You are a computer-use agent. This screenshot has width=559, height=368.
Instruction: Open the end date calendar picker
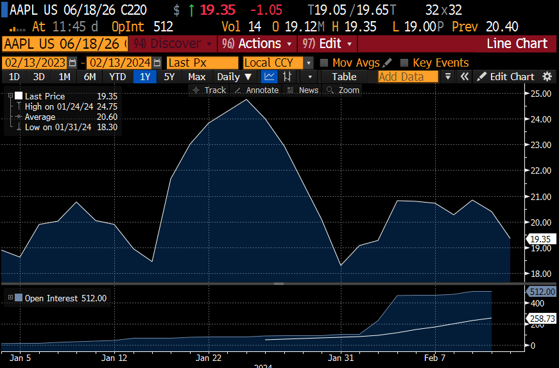pyautogui.click(x=157, y=63)
